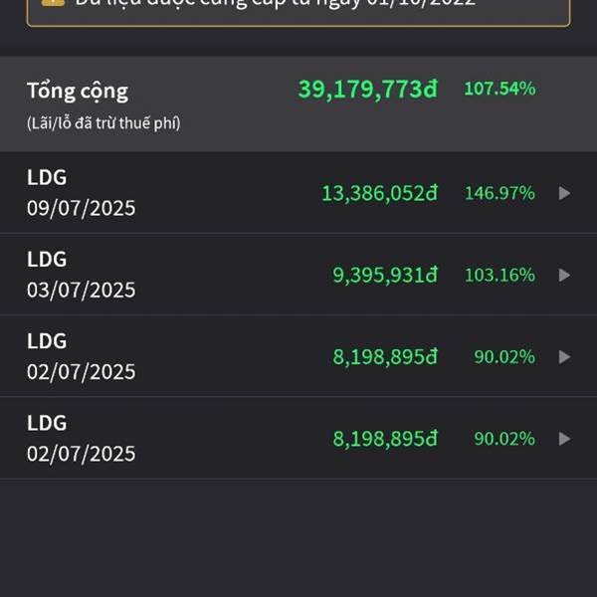Click the 107.54% total percentage

click(x=499, y=89)
